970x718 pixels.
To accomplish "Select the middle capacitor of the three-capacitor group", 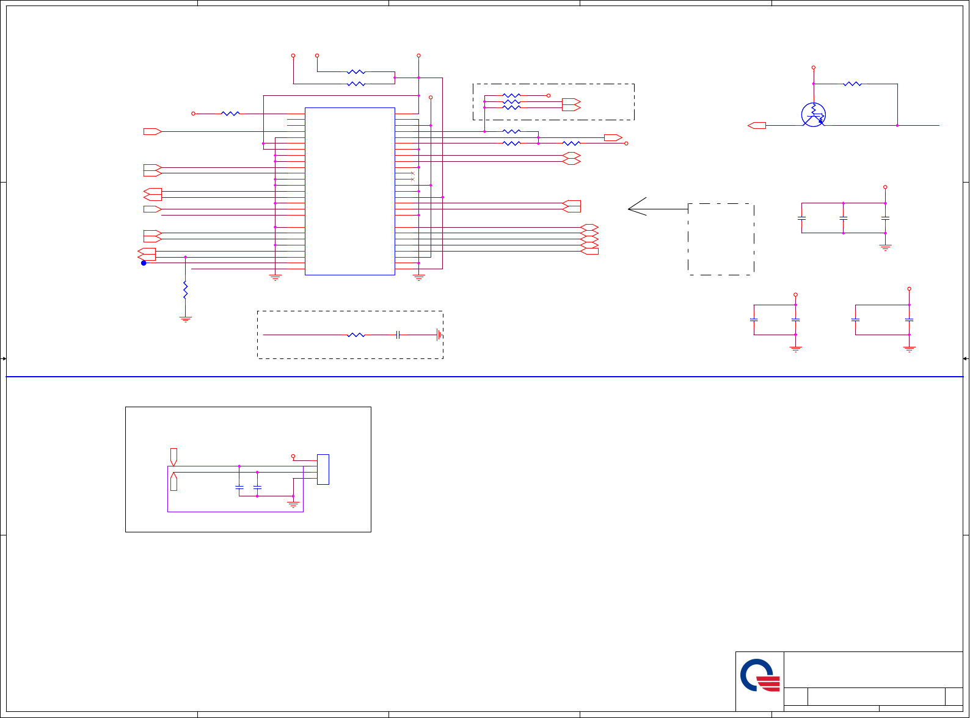I will coord(843,218).
